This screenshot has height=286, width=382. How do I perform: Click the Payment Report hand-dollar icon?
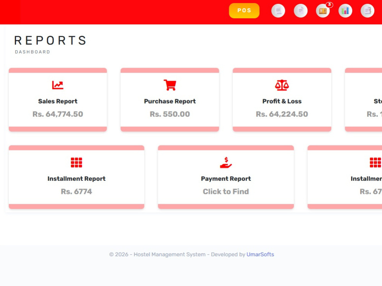226,163
